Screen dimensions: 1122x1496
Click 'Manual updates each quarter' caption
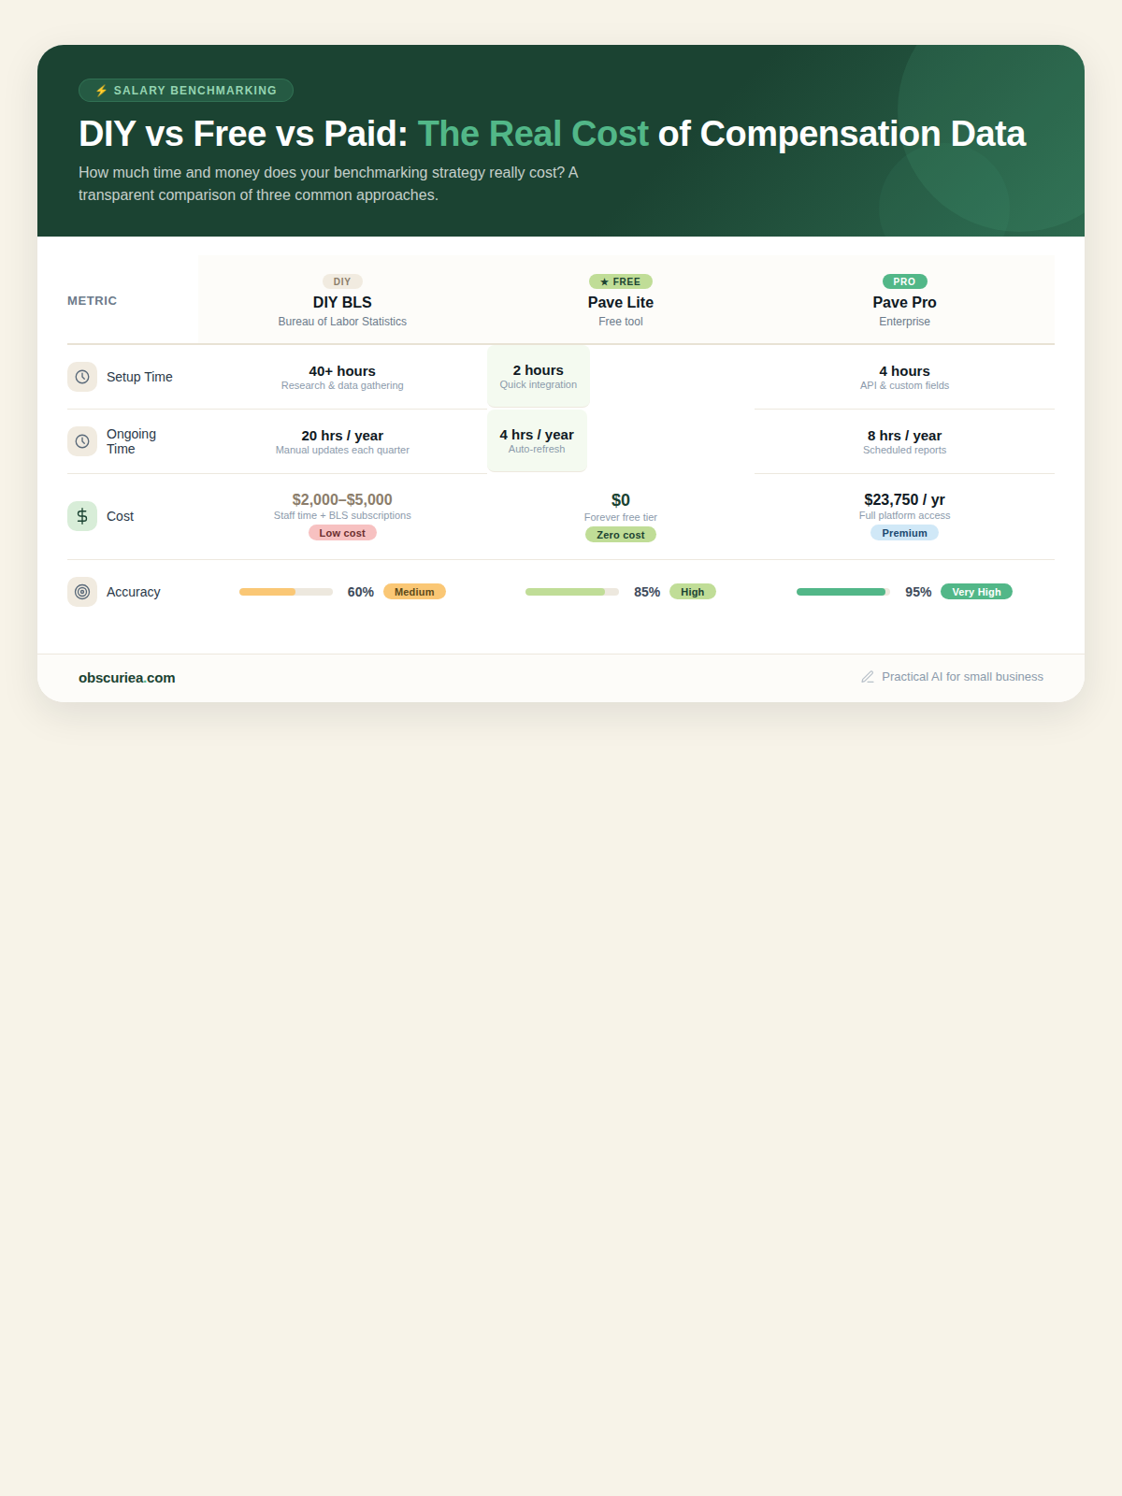342,450
